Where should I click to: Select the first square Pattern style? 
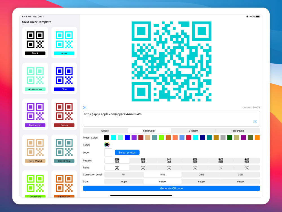[x=117, y=161]
